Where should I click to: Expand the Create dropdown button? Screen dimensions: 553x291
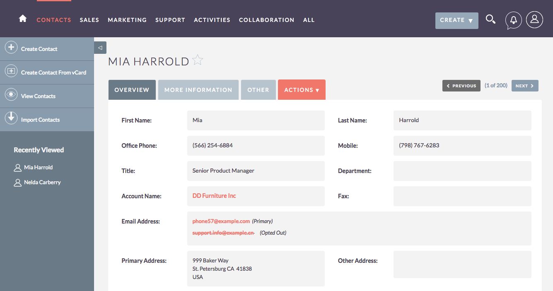pos(456,20)
